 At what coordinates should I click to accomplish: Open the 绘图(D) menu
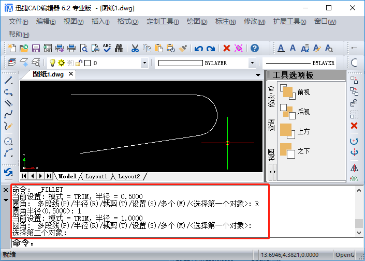point(197,22)
